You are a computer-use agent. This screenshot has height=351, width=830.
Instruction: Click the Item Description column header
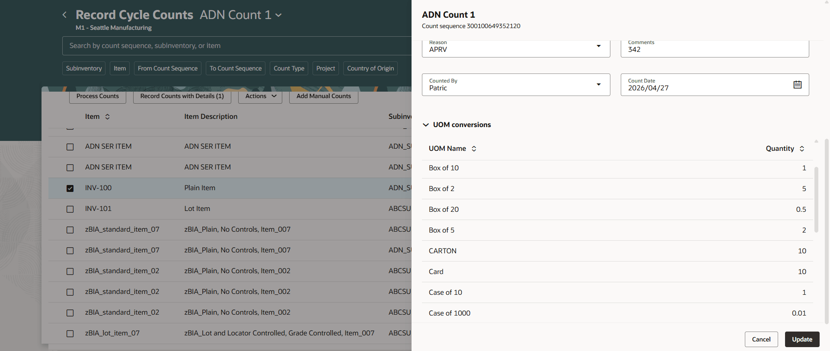click(x=211, y=117)
